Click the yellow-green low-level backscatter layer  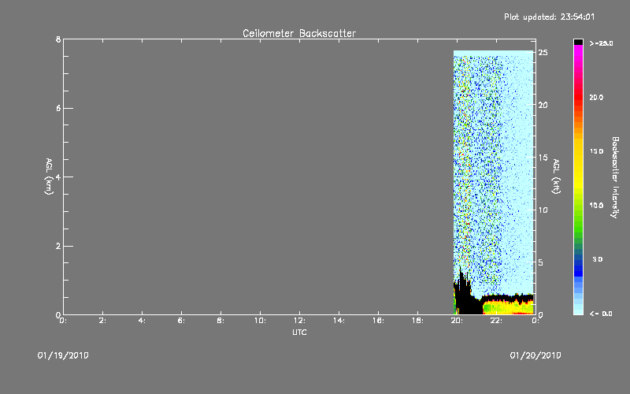(x=508, y=307)
